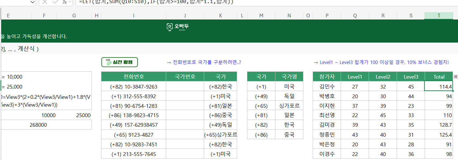The image size is (458, 160).
Task: Cancel formula entry with the X icon
Action: click(x=45, y=2)
